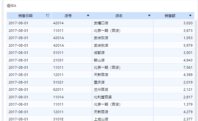Image resolution: width=198 pixels, height=121 pixels.
Task: Select sales amount cell 1,379
Action: point(174,104)
